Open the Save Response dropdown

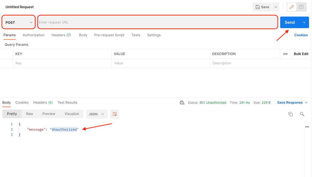(292, 103)
